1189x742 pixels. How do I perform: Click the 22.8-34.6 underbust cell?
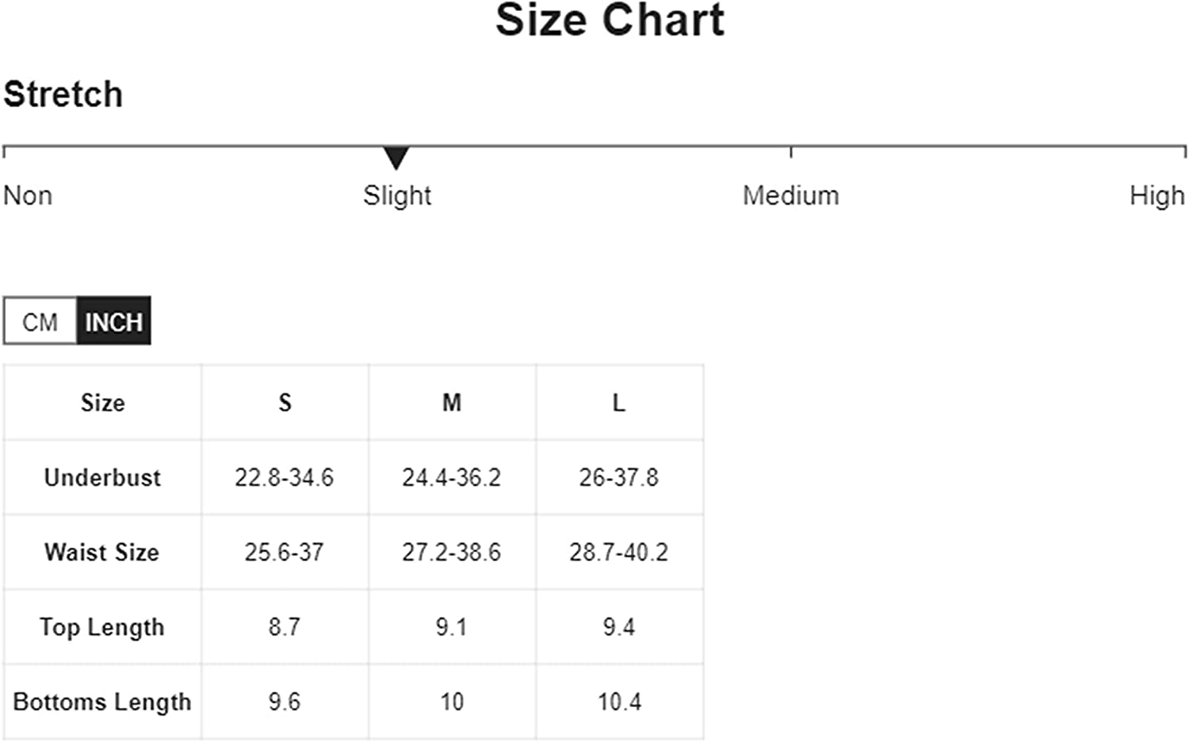(285, 477)
